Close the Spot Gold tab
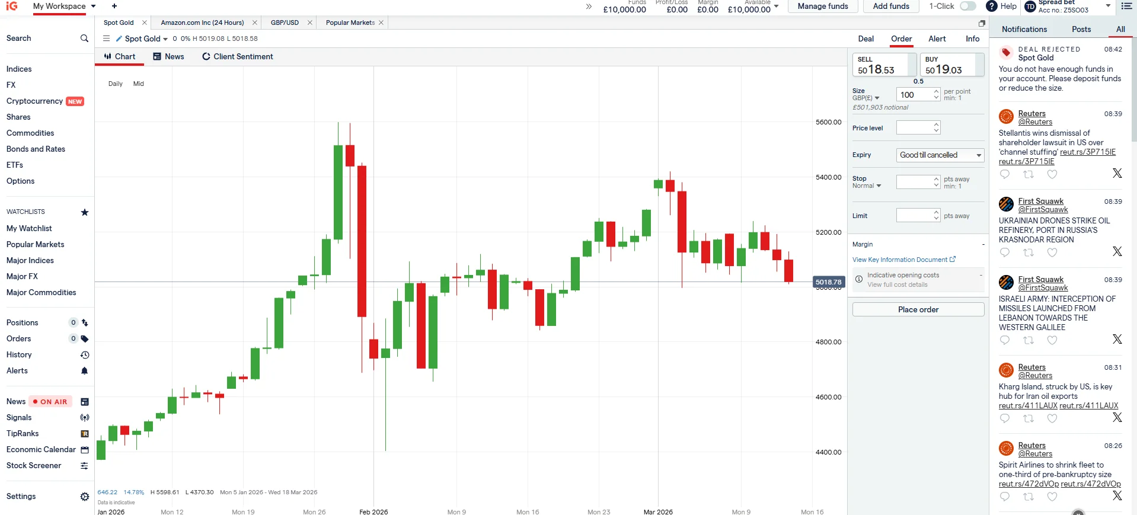The image size is (1137, 515). pos(144,23)
